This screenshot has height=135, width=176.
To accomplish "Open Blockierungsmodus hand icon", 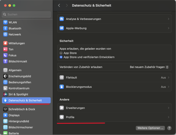I will [x=62, y=87].
